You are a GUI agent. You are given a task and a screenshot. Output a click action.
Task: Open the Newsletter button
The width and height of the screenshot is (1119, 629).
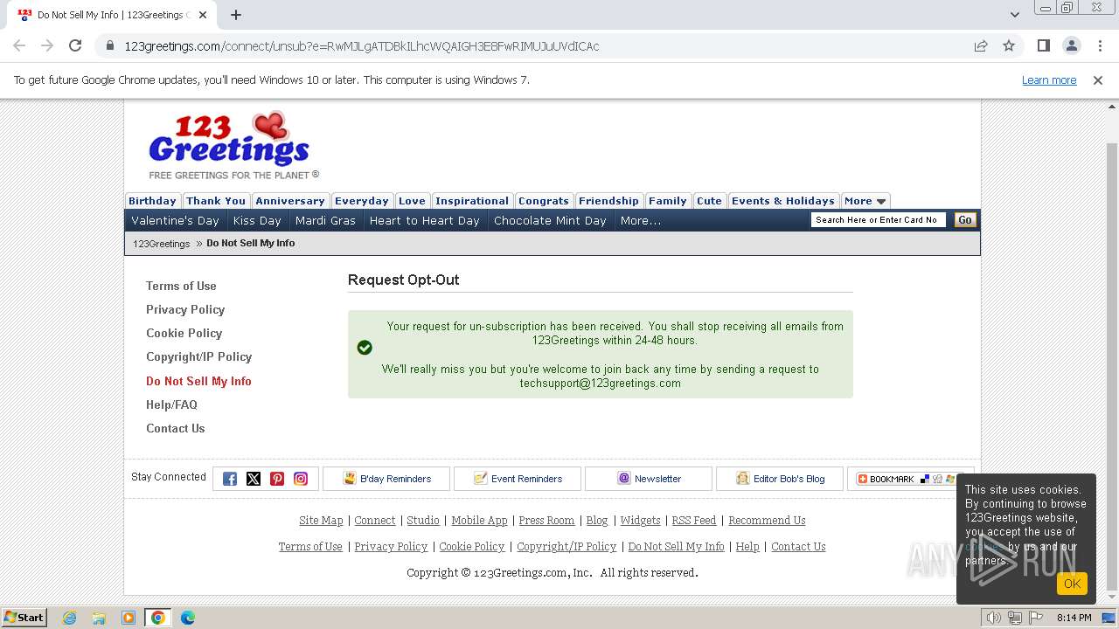coord(649,479)
